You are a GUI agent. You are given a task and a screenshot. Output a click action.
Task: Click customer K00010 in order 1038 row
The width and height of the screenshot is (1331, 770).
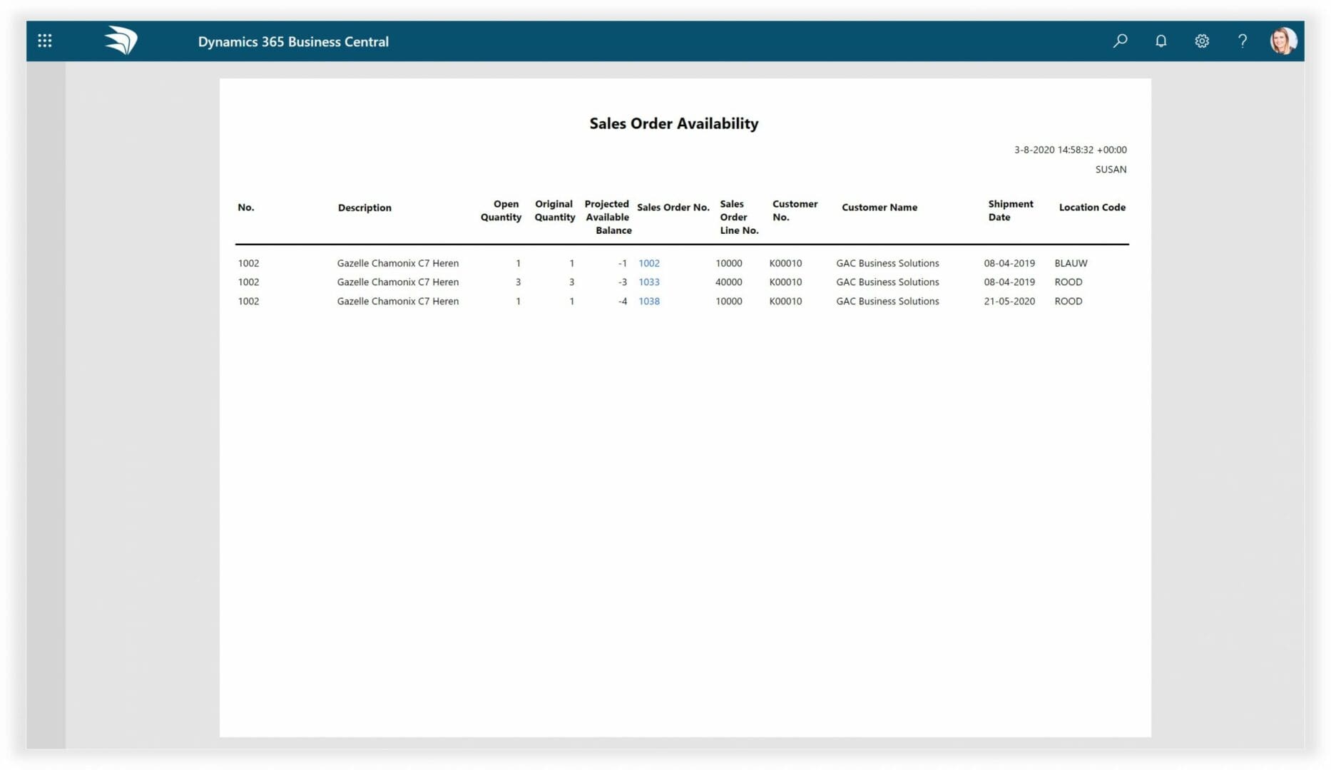(785, 301)
